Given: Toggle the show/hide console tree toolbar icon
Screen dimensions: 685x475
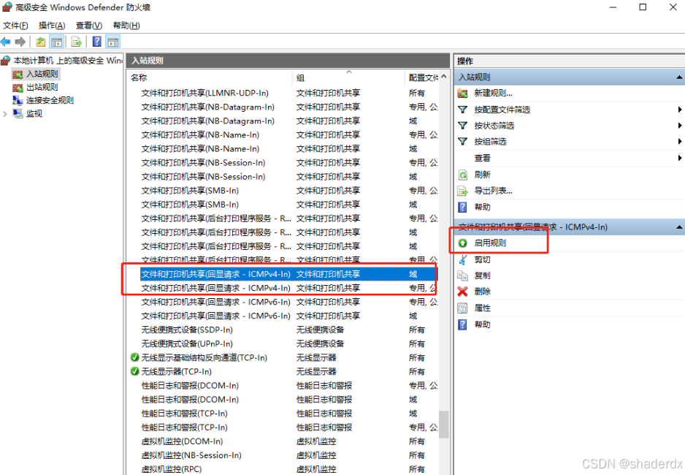Looking at the screenshot, I should point(56,42).
